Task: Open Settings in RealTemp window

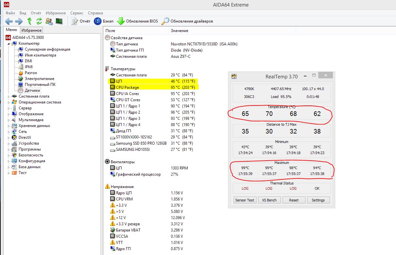Action: coord(318,200)
